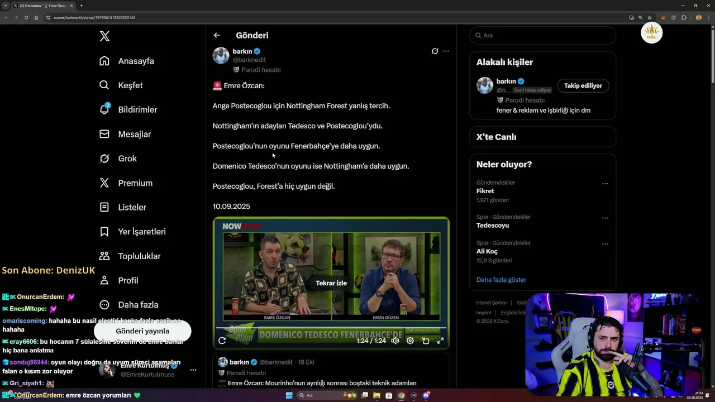The height and width of the screenshot is (402, 715).
Task: Open the Fikret trending topic
Action: [485, 191]
